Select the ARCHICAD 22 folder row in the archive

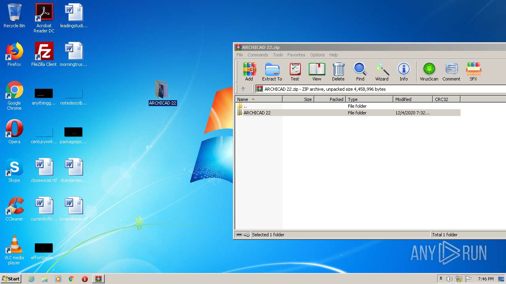[x=348, y=113]
